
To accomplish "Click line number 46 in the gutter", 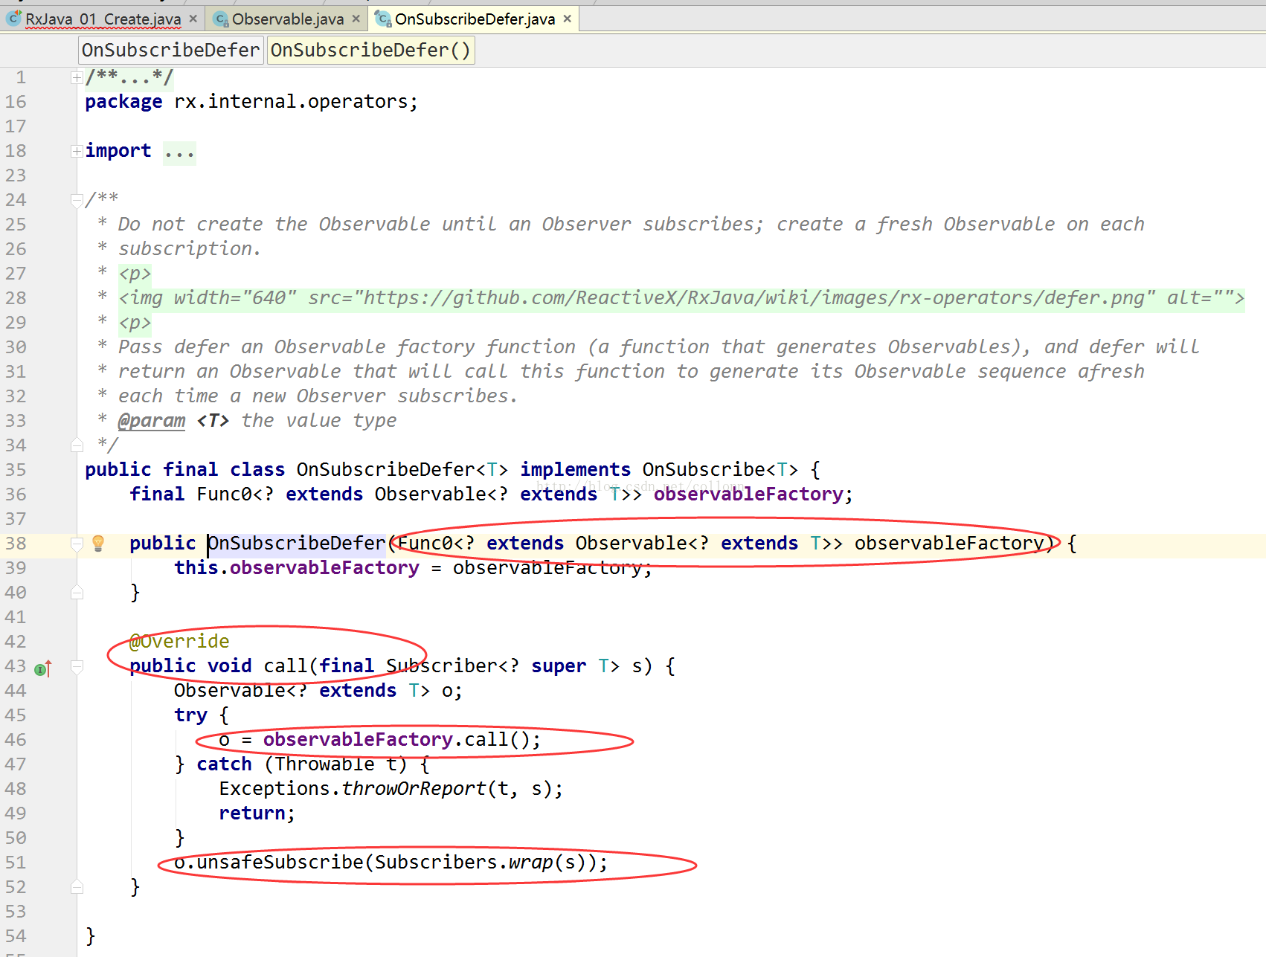I will (16, 740).
